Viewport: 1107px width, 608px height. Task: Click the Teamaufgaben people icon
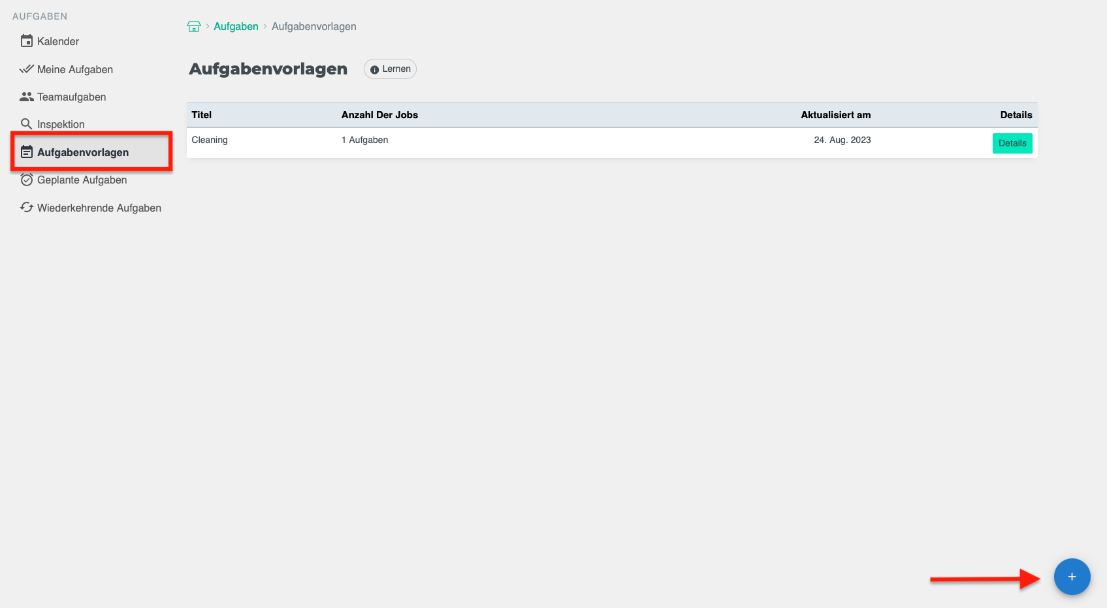[x=26, y=96]
